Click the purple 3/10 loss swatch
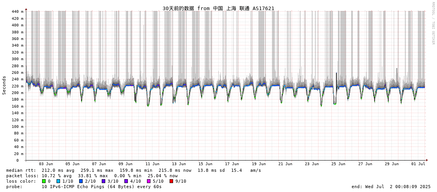437x192 pixels. coord(103,181)
